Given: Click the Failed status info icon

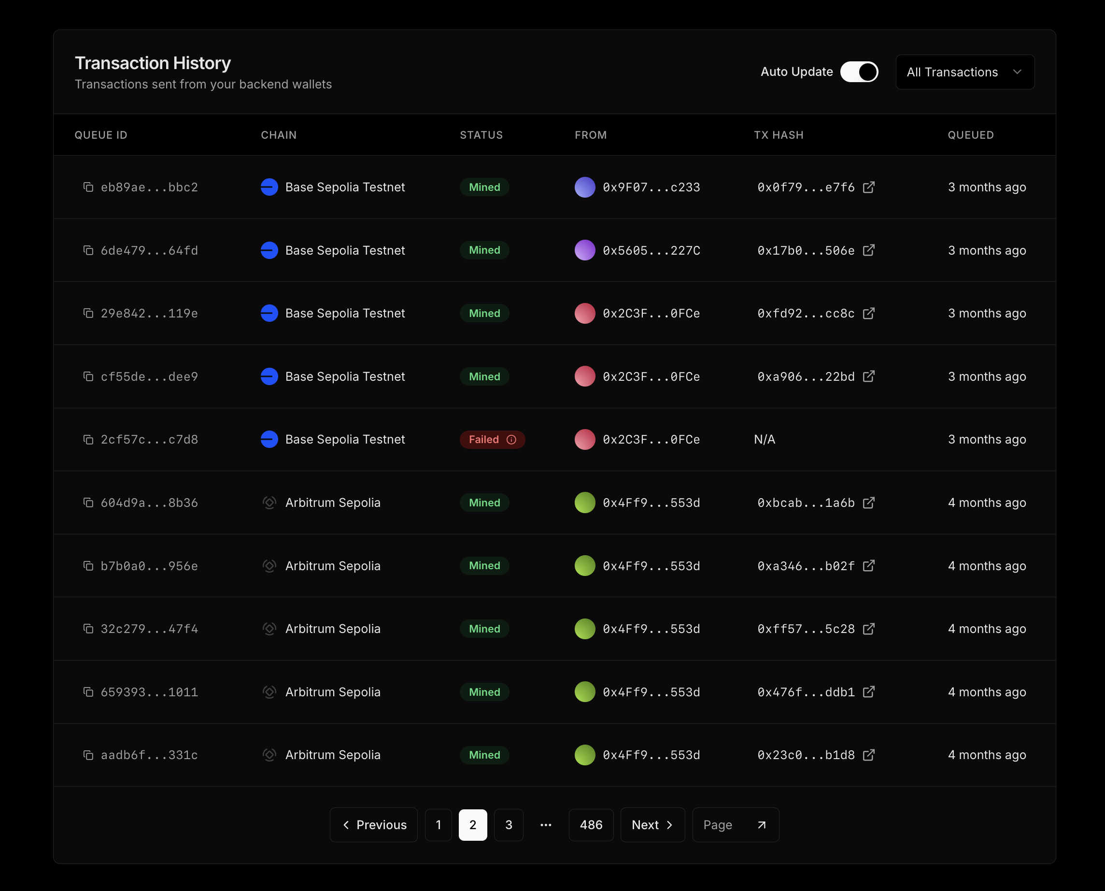Looking at the screenshot, I should point(511,440).
